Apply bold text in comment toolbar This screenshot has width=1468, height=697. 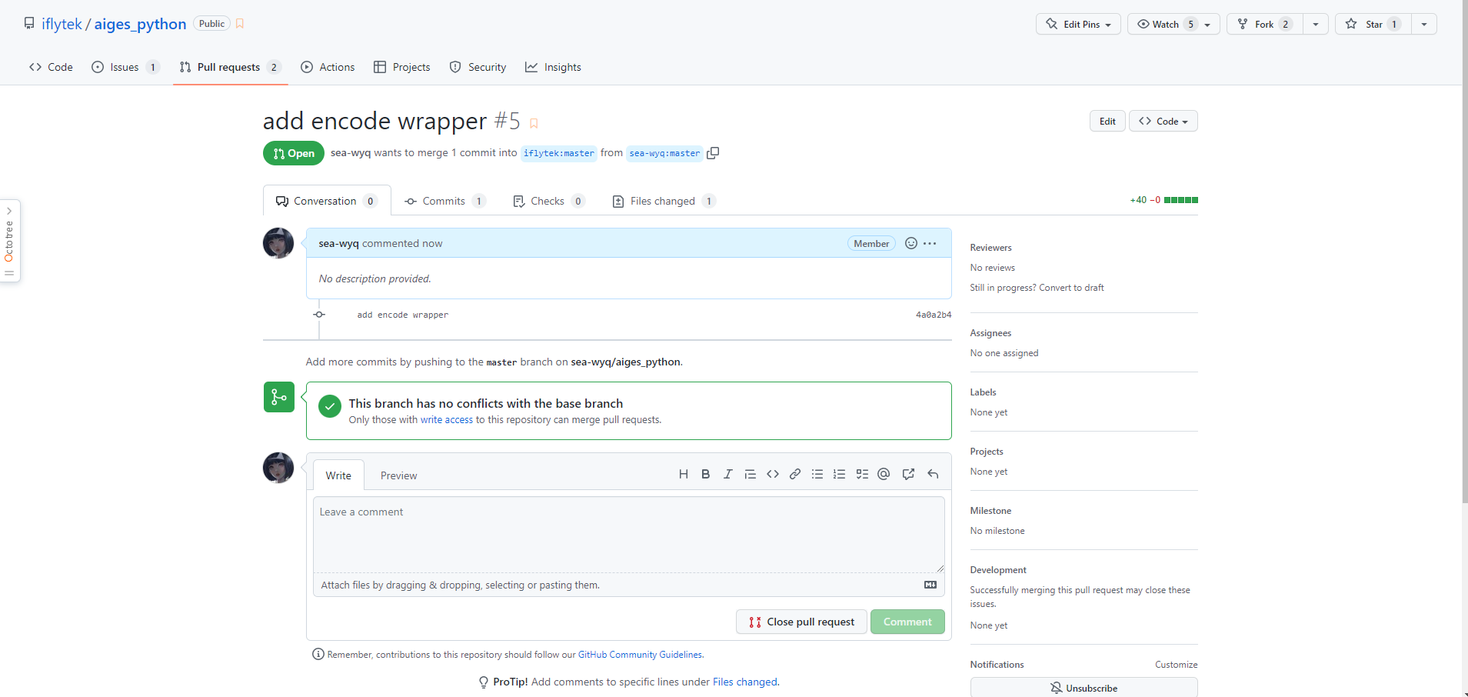coord(705,474)
